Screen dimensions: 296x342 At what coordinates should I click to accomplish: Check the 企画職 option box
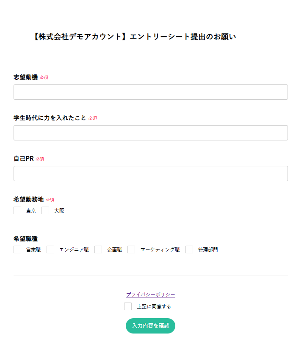pos(98,249)
